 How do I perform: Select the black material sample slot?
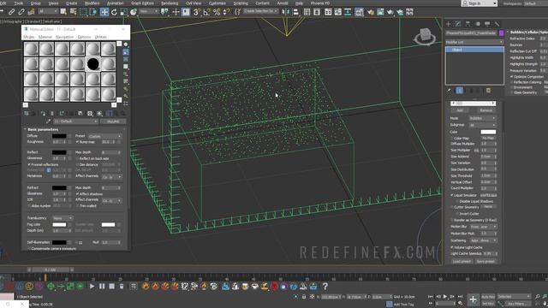click(x=93, y=64)
